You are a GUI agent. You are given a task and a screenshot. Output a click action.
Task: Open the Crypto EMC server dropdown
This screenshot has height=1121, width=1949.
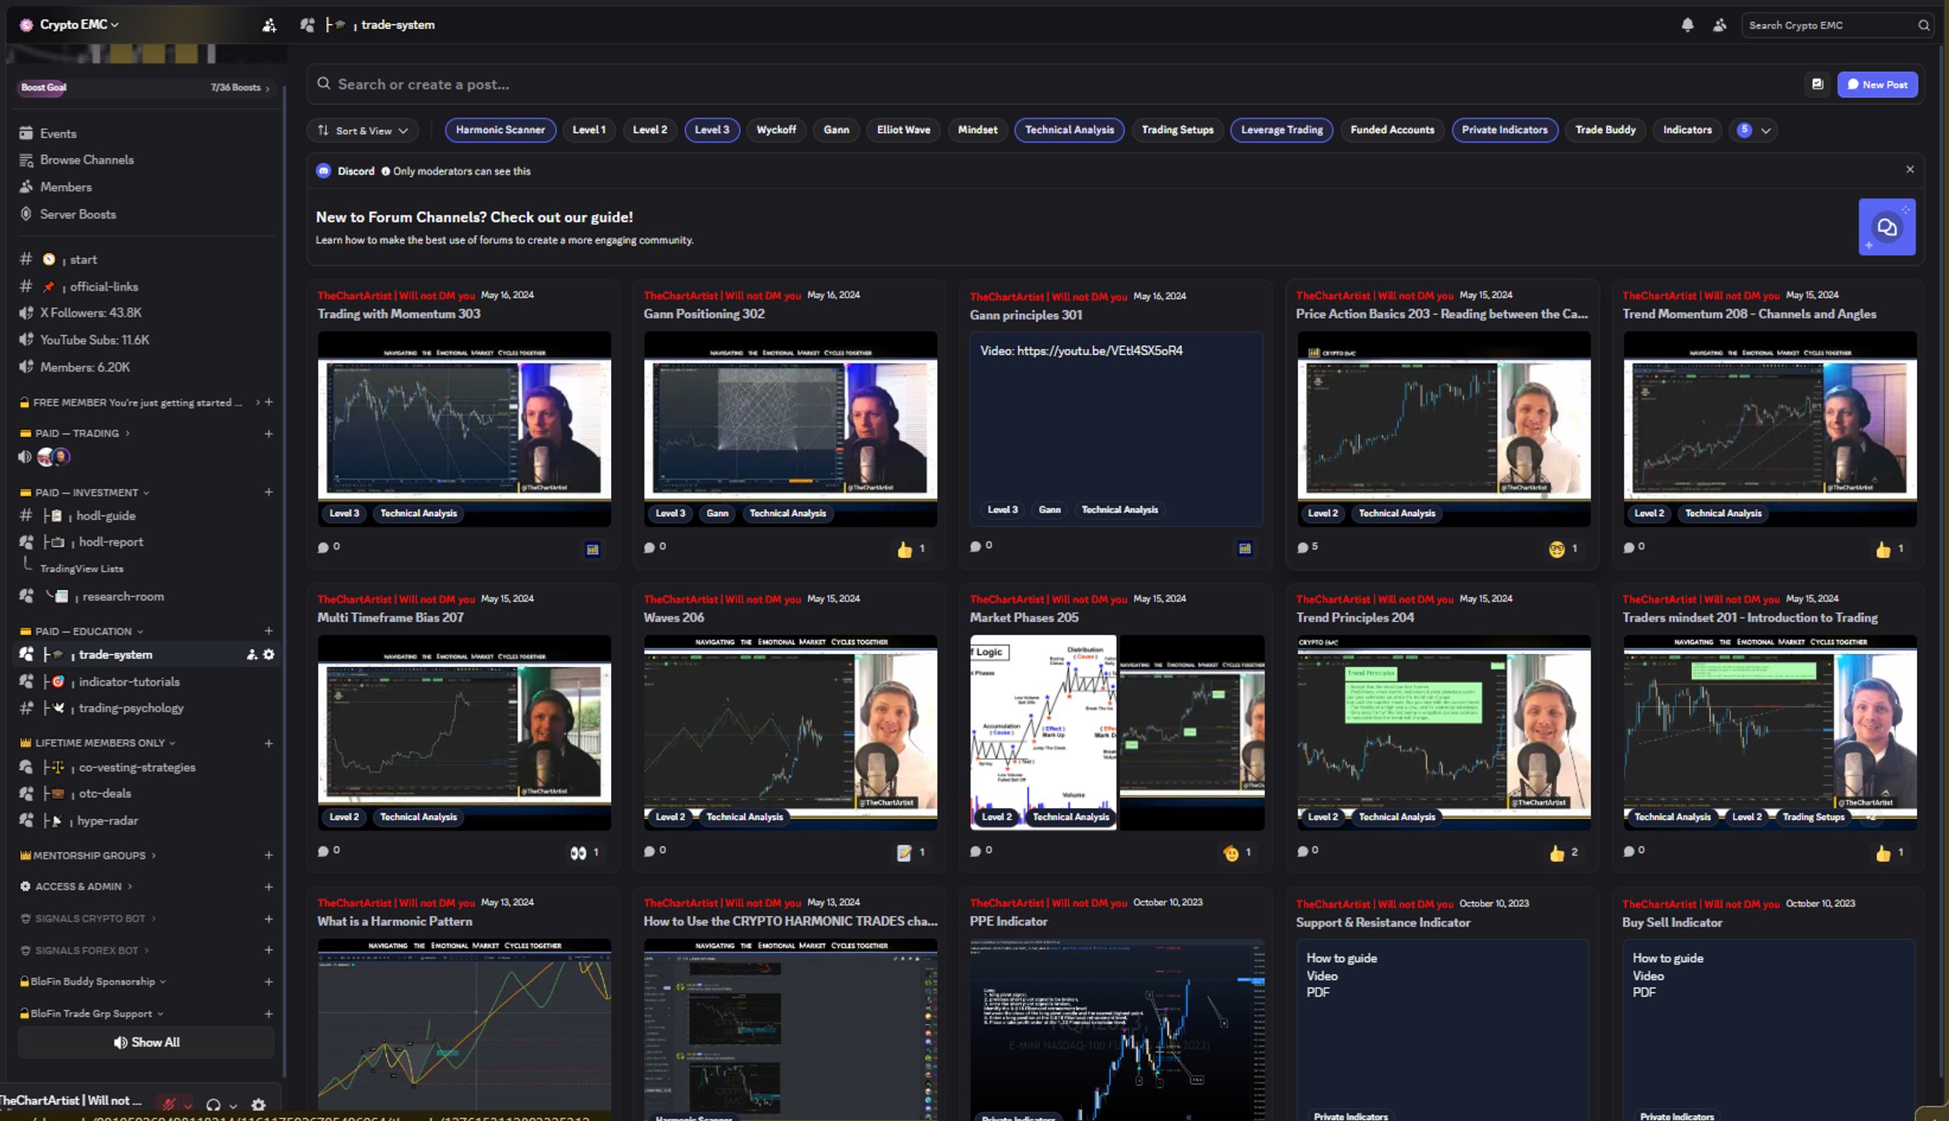79,25
